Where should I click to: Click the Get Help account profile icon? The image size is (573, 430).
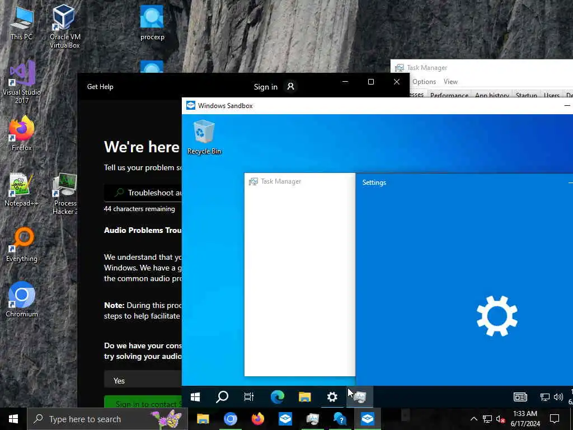[x=290, y=87]
